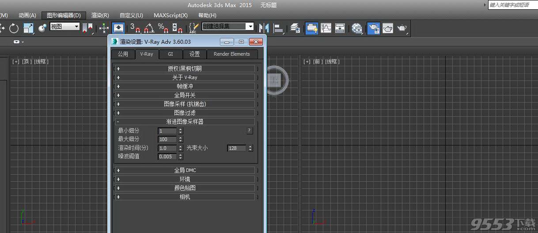
Task: Click the Render Setup icon
Action: pos(374,28)
